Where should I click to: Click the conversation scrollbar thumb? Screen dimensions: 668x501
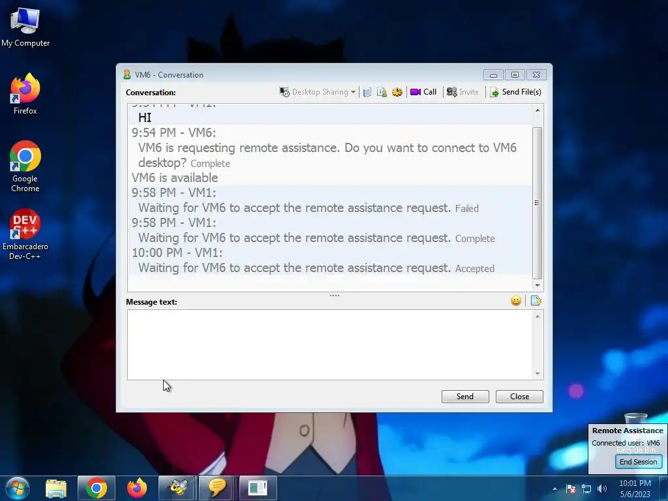tap(538, 203)
